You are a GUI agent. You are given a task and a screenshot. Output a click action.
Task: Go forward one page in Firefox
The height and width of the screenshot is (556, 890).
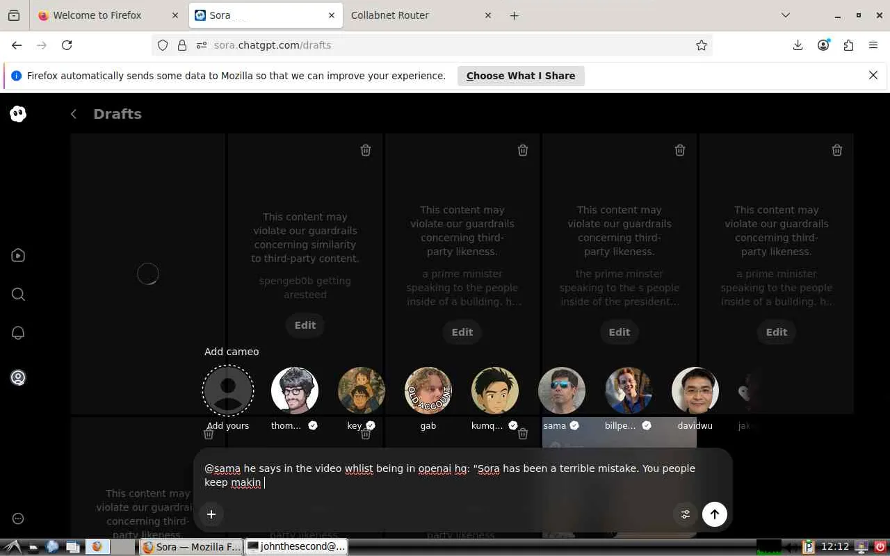(42, 45)
